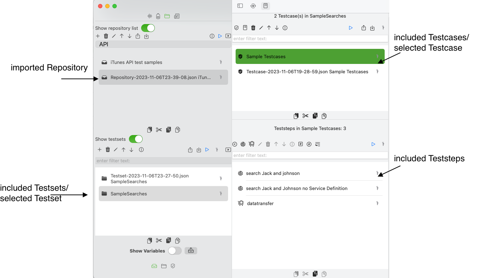Run testcases with the blue play button

tap(351, 28)
